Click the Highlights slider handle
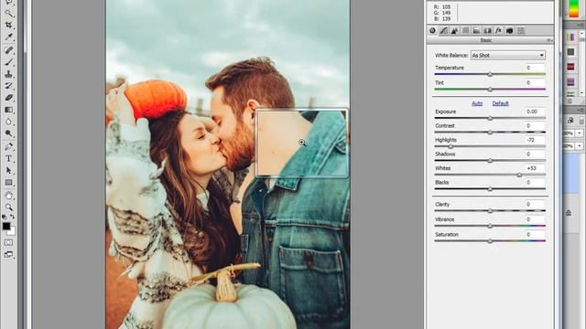586x329 pixels. click(x=450, y=146)
